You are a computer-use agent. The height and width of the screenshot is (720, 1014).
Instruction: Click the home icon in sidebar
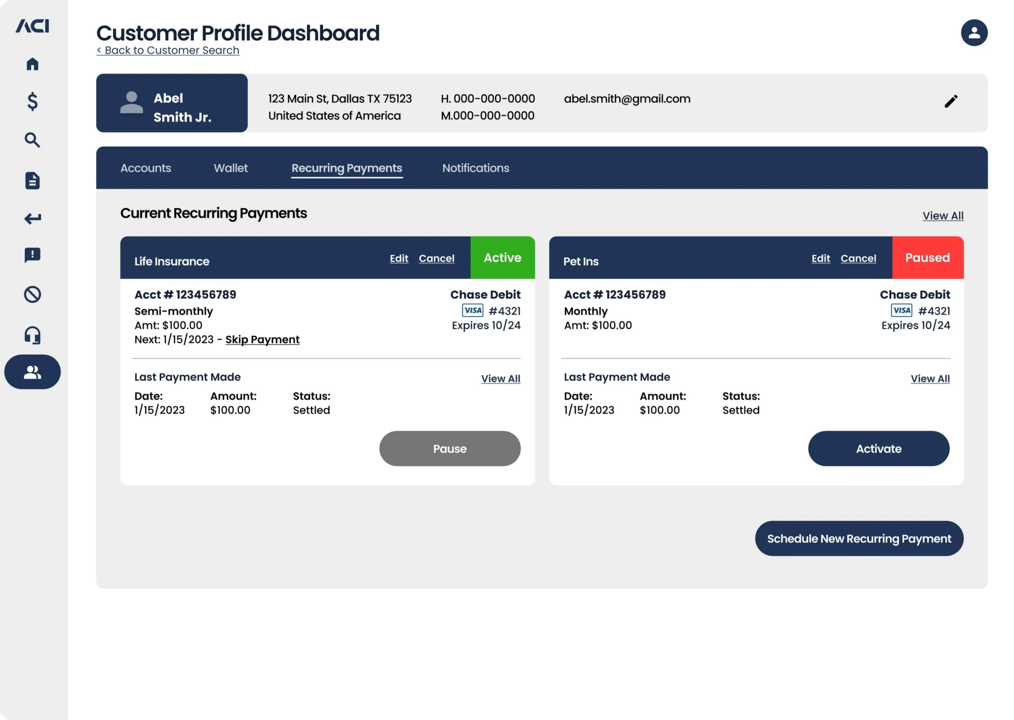point(32,64)
